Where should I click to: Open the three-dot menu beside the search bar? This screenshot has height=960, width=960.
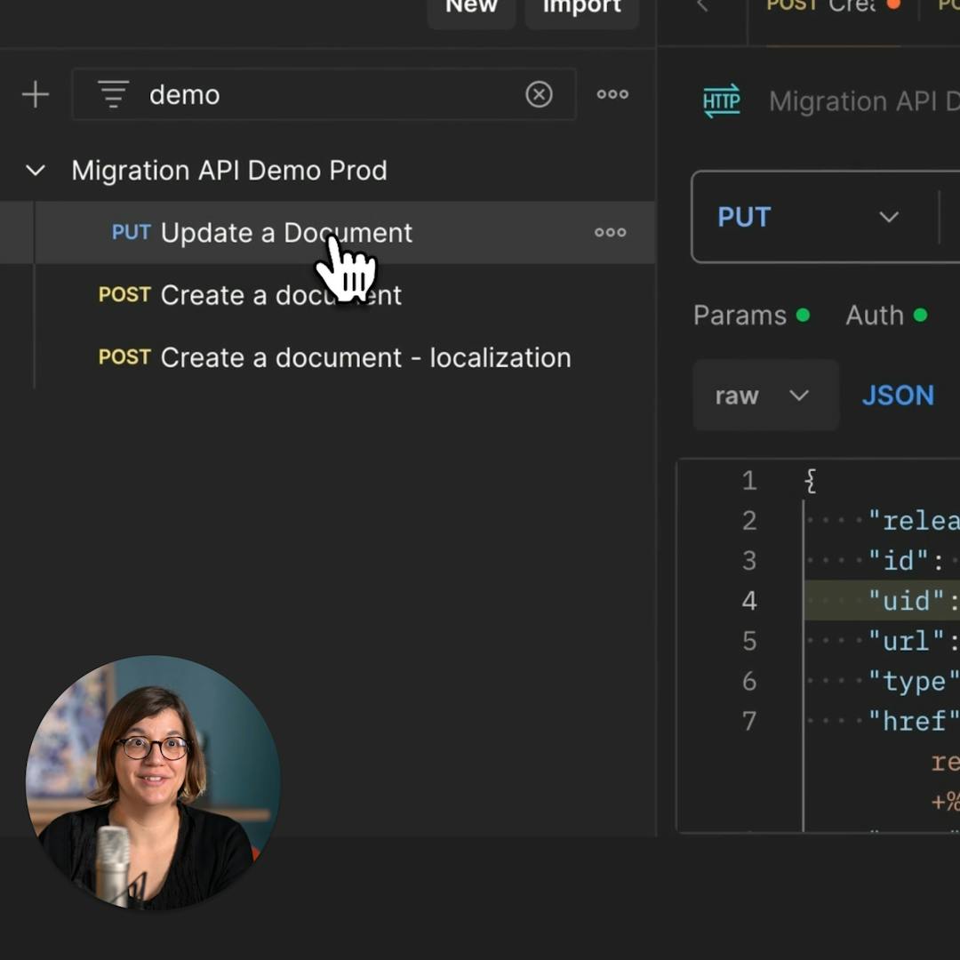(x=612, y=94)
